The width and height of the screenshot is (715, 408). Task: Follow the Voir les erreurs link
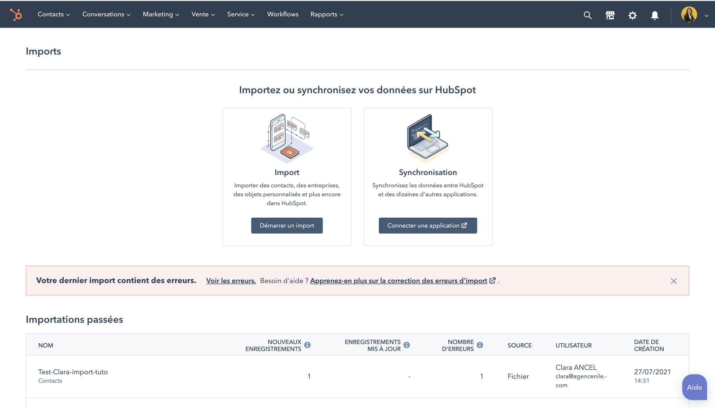click(231, 281)
